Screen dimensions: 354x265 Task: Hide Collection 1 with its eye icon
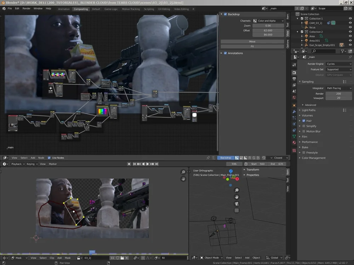[350, 18]
